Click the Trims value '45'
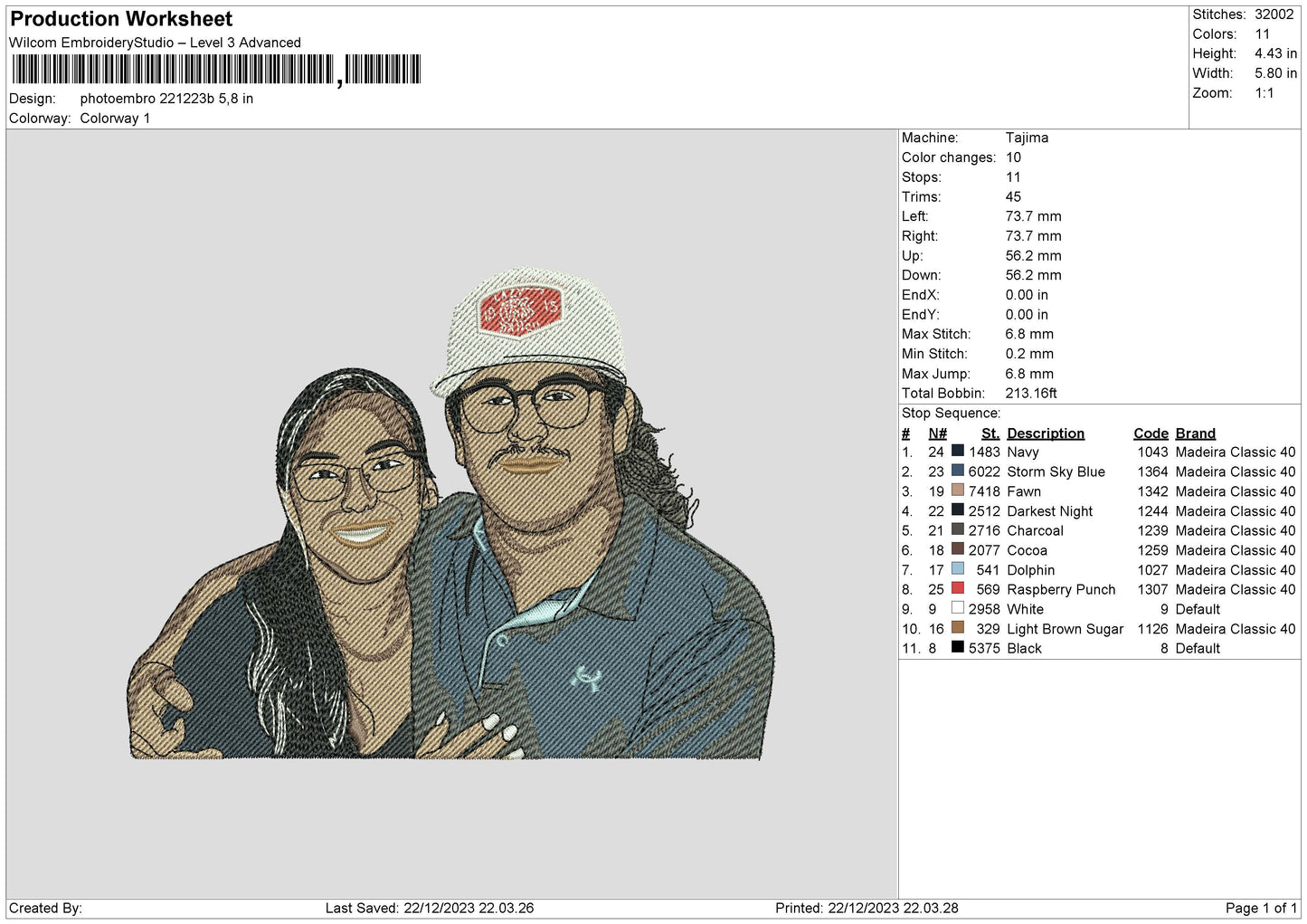This screenshot has height=924, width=1307. pyautogui.click(x=1013, y=196)
